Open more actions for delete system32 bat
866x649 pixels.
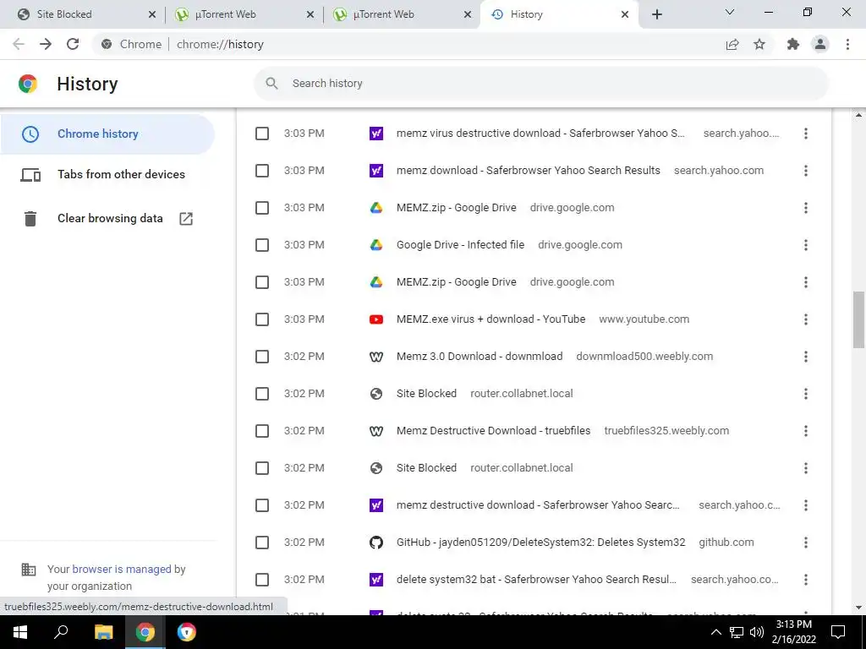click(x=806, y=580)
